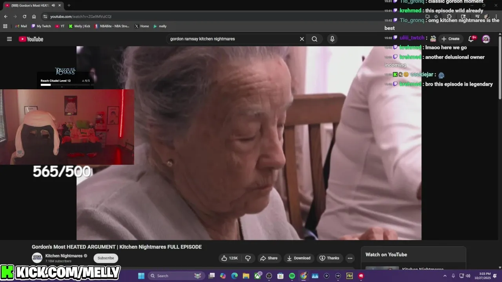The width and height of the screenshot is (502, 282).
Task: Open the taskbar volume control
Action: pyautogui.click(x=468, y=276)
